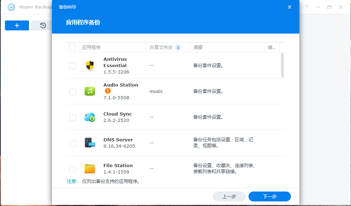Click the 应用程序备份 dialog heading
Image resolution: width=351 pixels, height=206 pixels.
83,22
